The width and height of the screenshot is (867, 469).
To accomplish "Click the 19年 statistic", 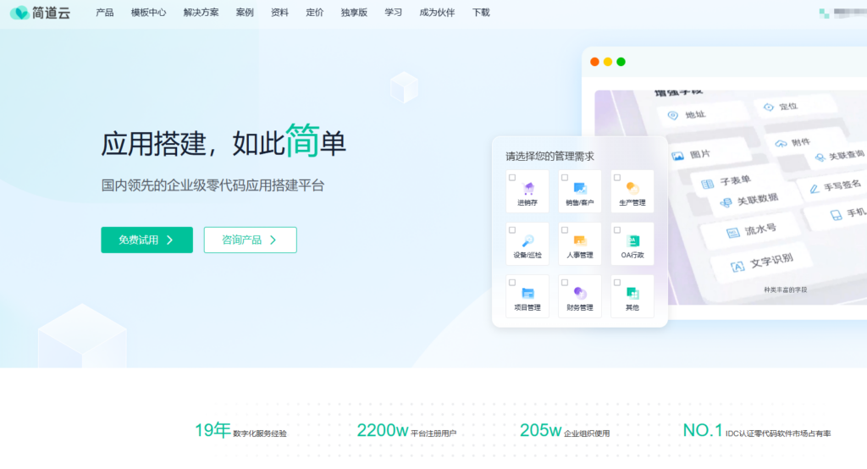I will pyautogui.click(x=240, y=430).
